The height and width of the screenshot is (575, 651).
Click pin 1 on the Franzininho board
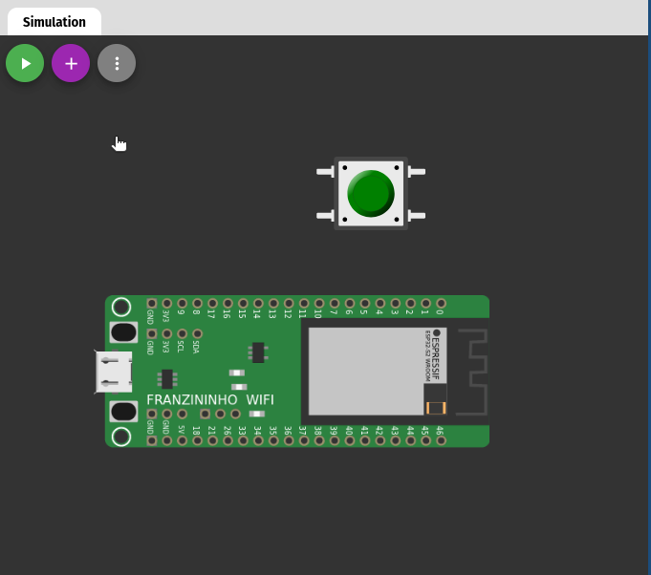tap(425, 304)
